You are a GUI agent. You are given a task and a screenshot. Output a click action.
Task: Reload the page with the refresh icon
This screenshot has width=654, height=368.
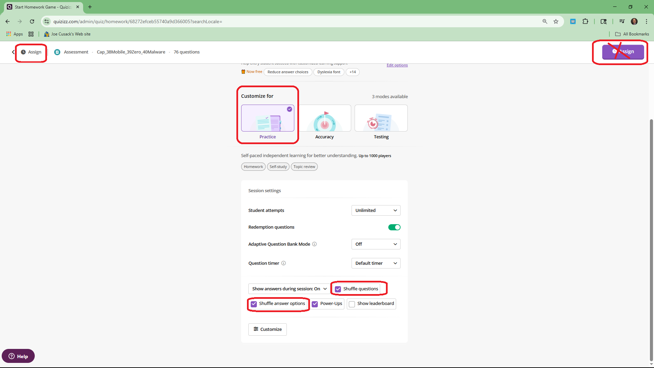click(32, 21)
